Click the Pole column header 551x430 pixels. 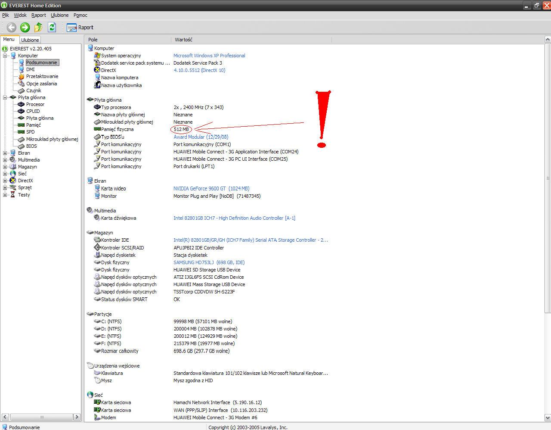click(128, 40)
